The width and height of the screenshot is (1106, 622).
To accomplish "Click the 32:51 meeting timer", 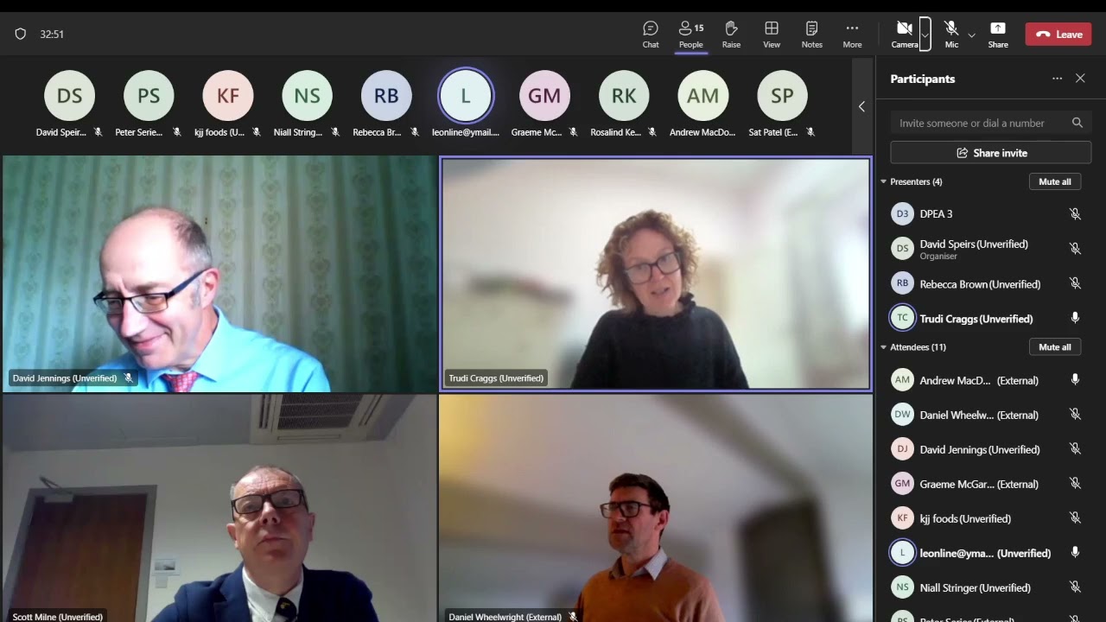I will (x=52, y=35).
